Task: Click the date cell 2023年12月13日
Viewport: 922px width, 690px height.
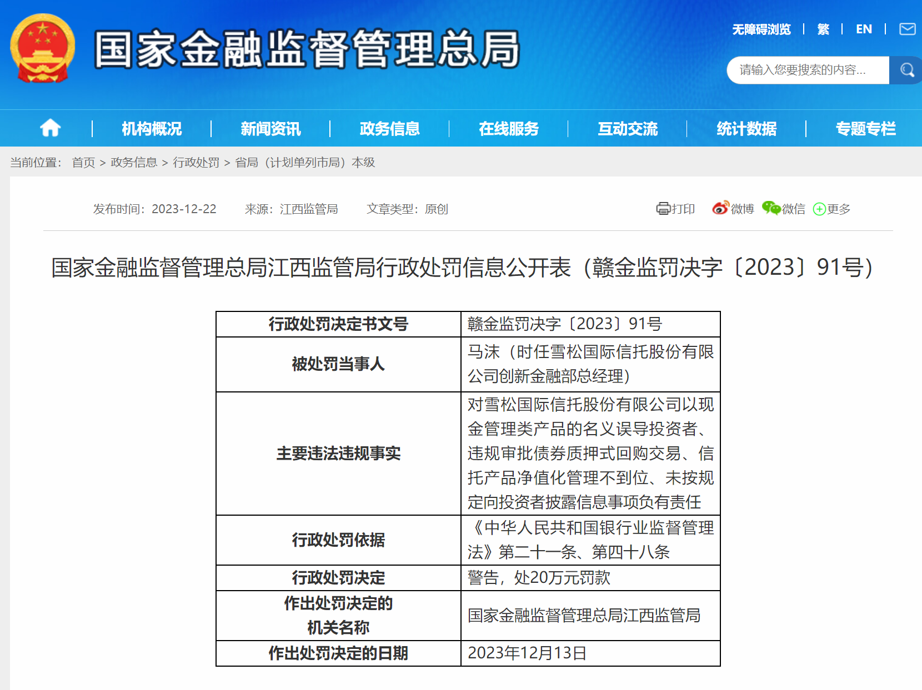Action: [x=590, y=653]
